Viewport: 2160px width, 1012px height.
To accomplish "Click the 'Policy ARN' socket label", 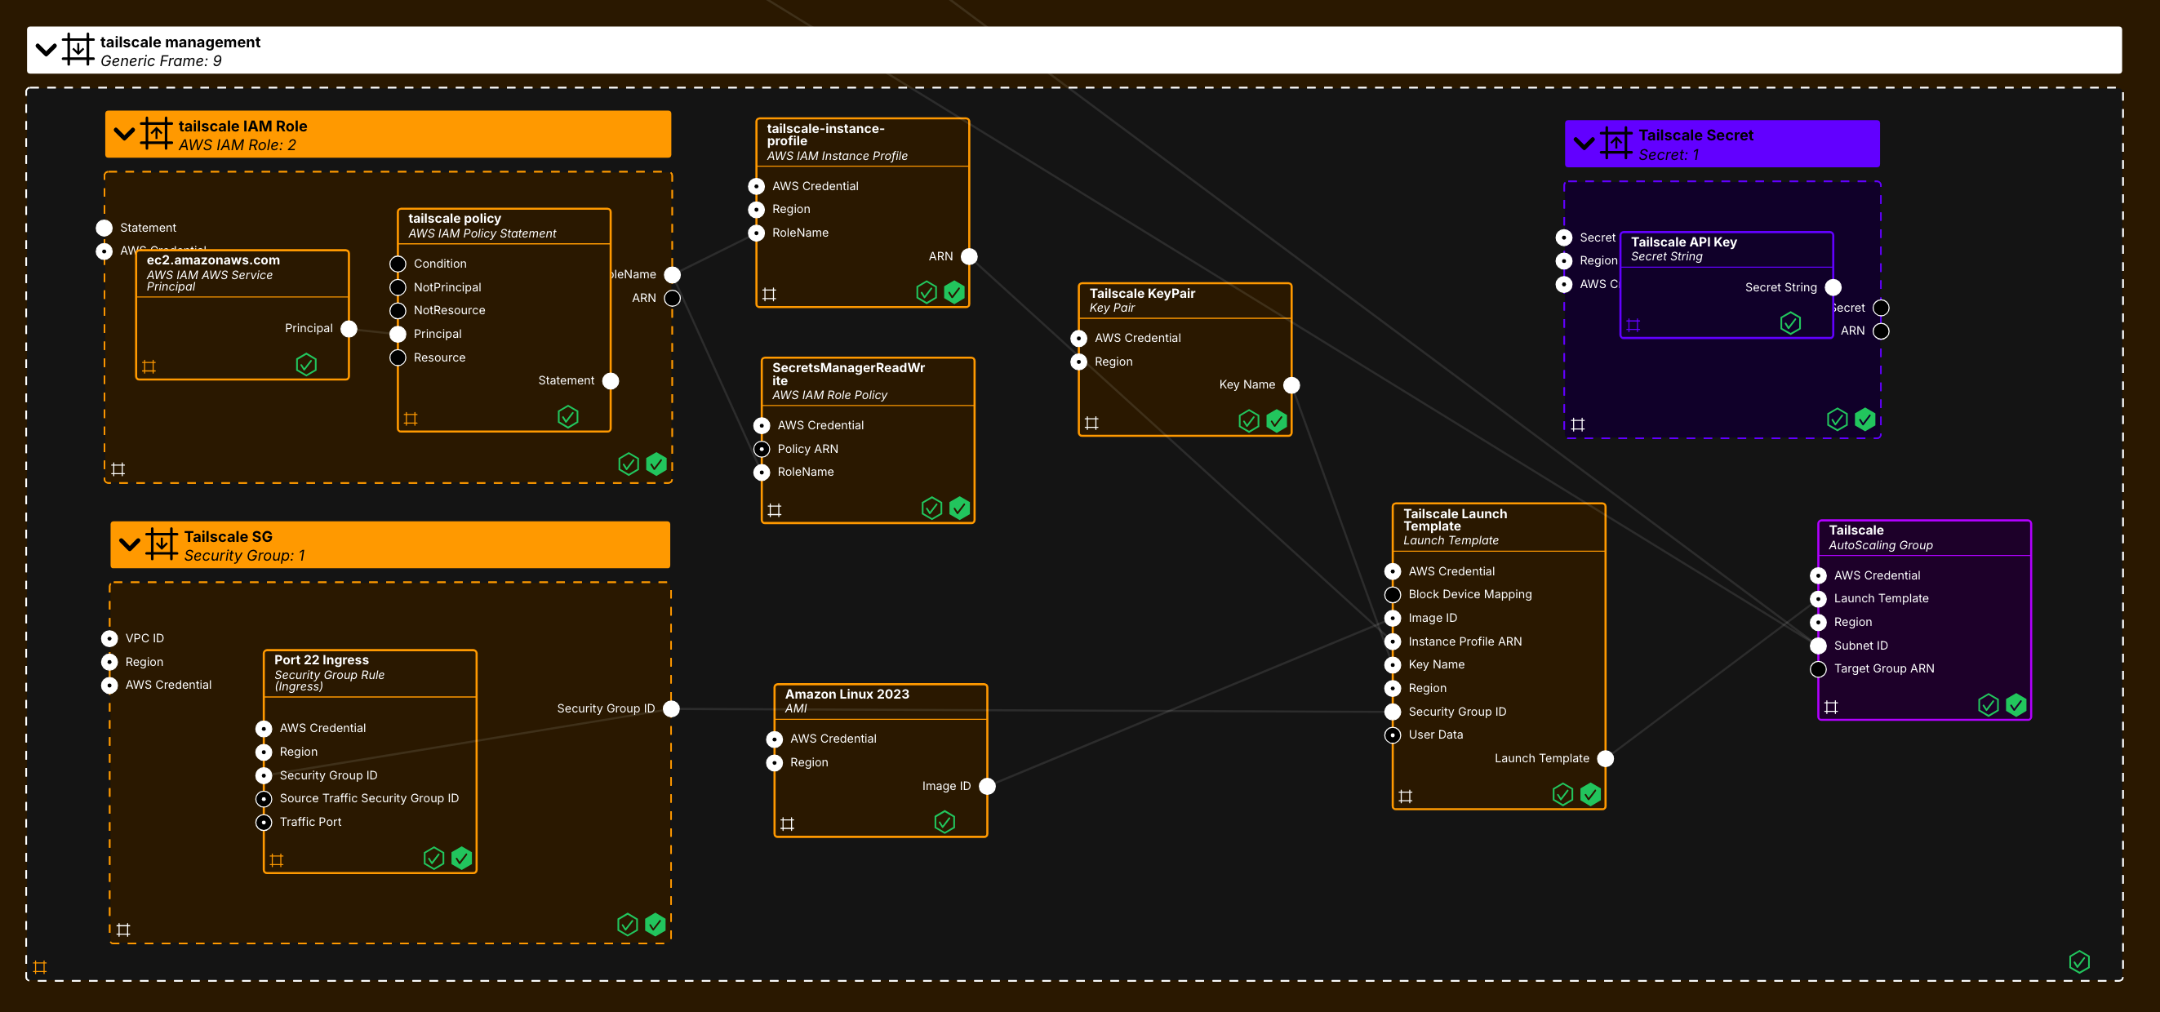I will coord(807,450).
